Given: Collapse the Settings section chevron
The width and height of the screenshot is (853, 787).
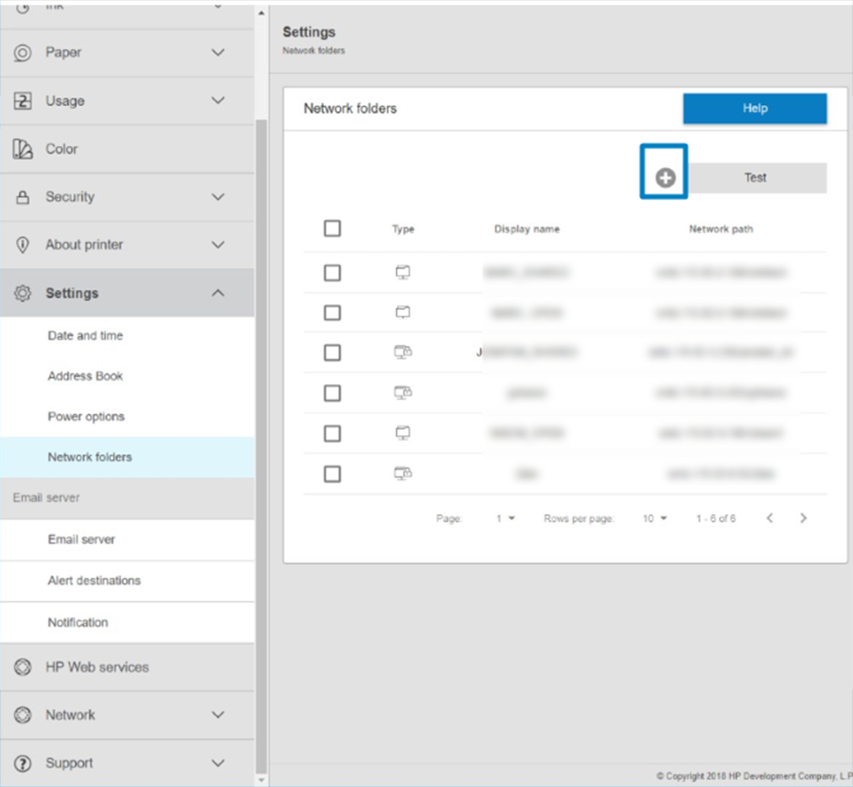Looking at the screenshot, I should (218, 293).
